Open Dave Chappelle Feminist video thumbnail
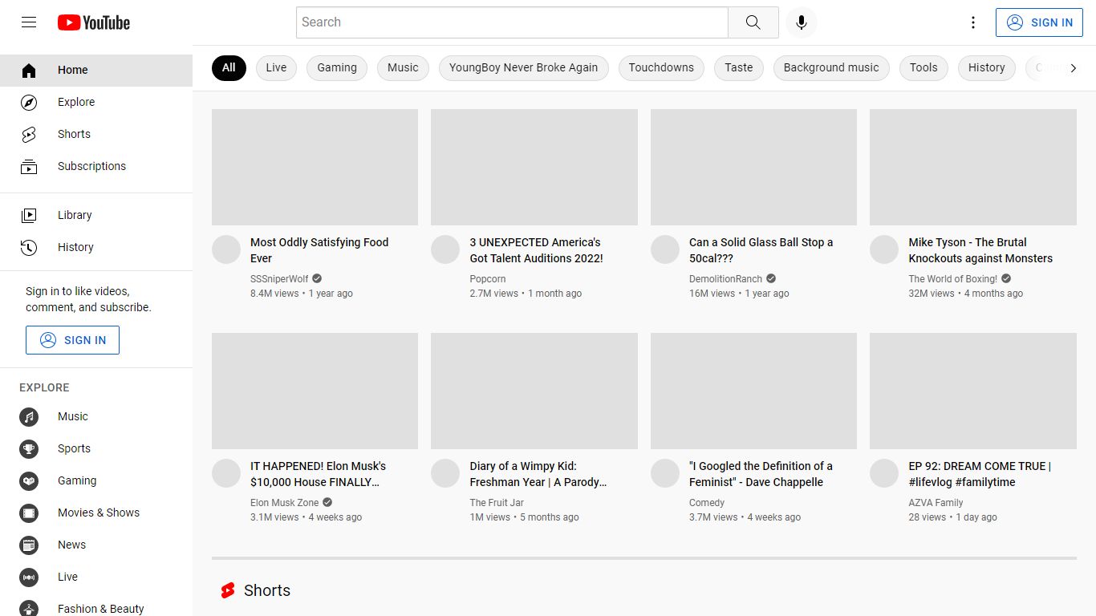The height and width of the screenshot is (616, 1096). (x=753, y=391)
